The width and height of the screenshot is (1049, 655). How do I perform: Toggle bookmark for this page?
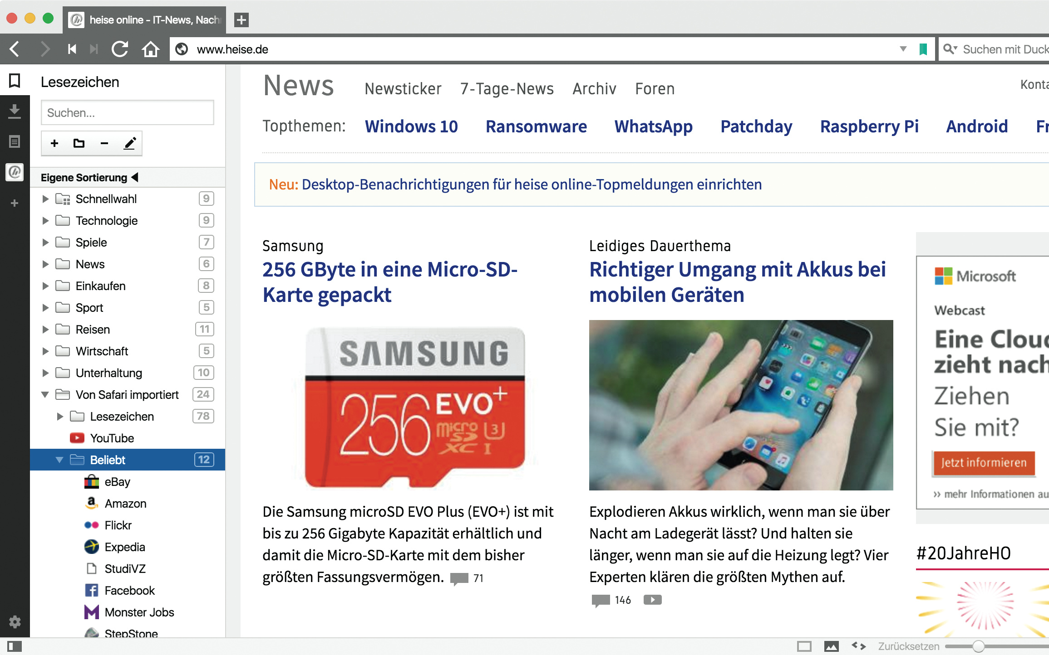tap(923, 49)
